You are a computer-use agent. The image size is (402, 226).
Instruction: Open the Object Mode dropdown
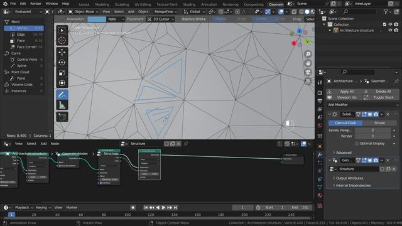[x=84, y=12]
